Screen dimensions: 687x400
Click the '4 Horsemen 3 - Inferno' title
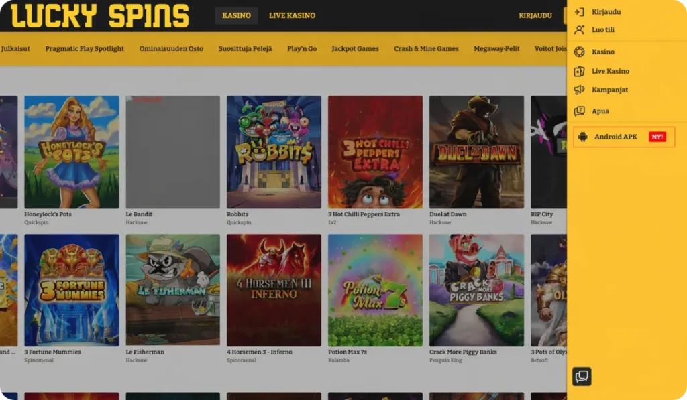tap(260, 352)
